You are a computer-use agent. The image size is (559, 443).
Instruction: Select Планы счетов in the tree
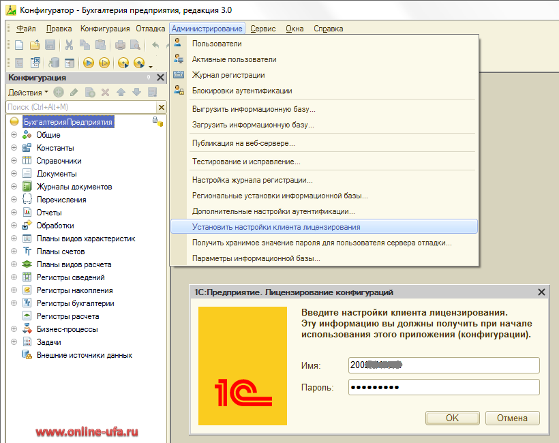[x=61, y=251]
